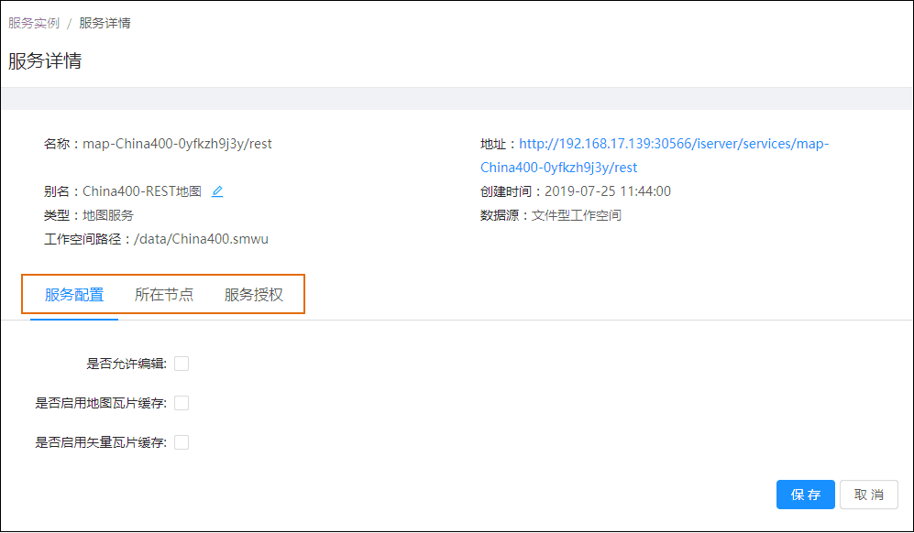914x533 pixels.
Task: Select the 服务授权 tab
Action: click(254, 295)
